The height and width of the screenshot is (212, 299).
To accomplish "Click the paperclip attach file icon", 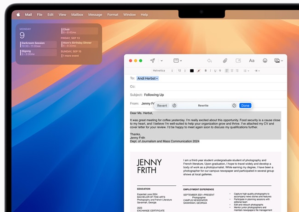I will click(225, 61).
